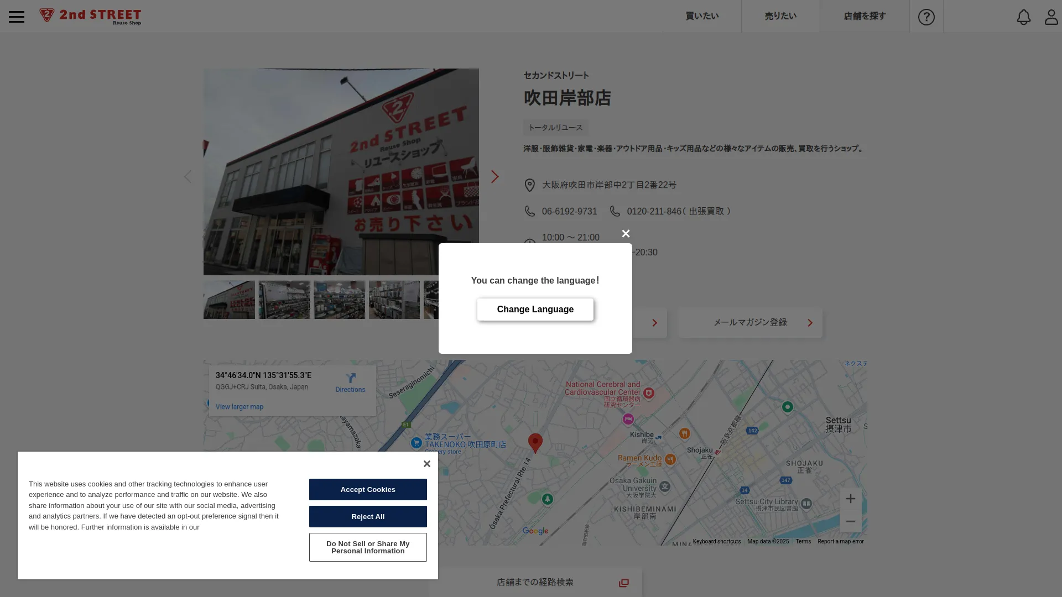1062x597 pixels.
Task: Select third store interior thumbnail
Action: click(x=339, y=300)
